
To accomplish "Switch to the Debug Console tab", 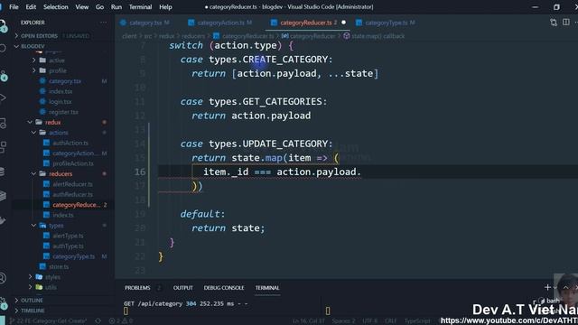I will pos(224,288).
